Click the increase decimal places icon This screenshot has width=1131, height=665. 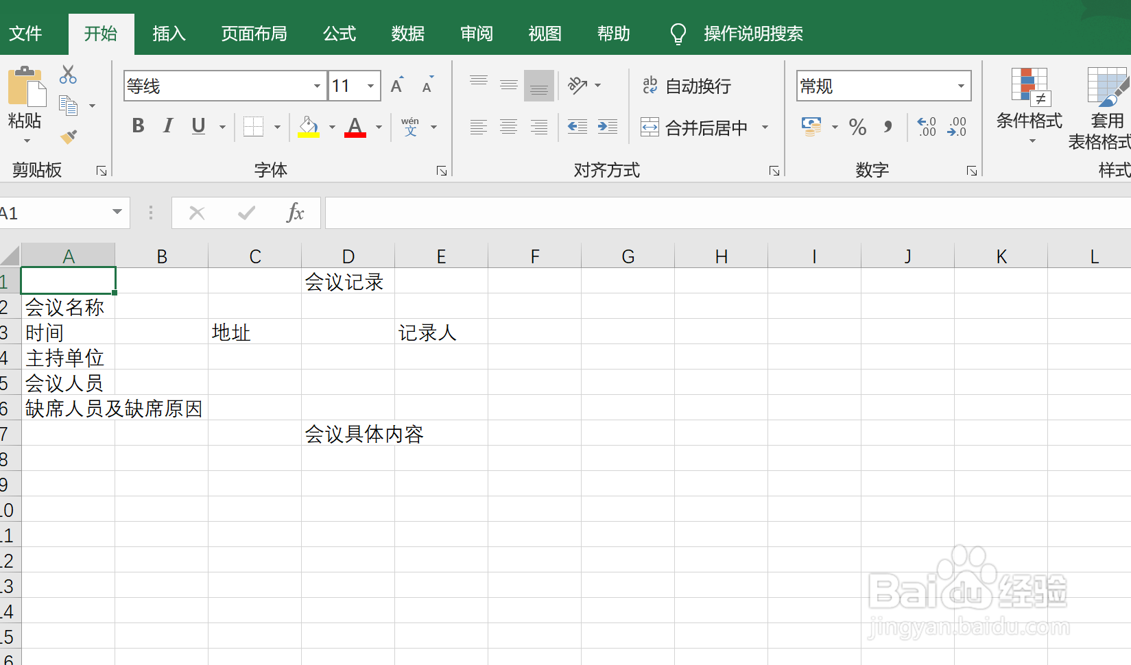click(926, 128)
